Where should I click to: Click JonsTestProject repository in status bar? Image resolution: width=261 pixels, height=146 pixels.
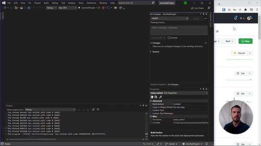click(x=192, y=144)
